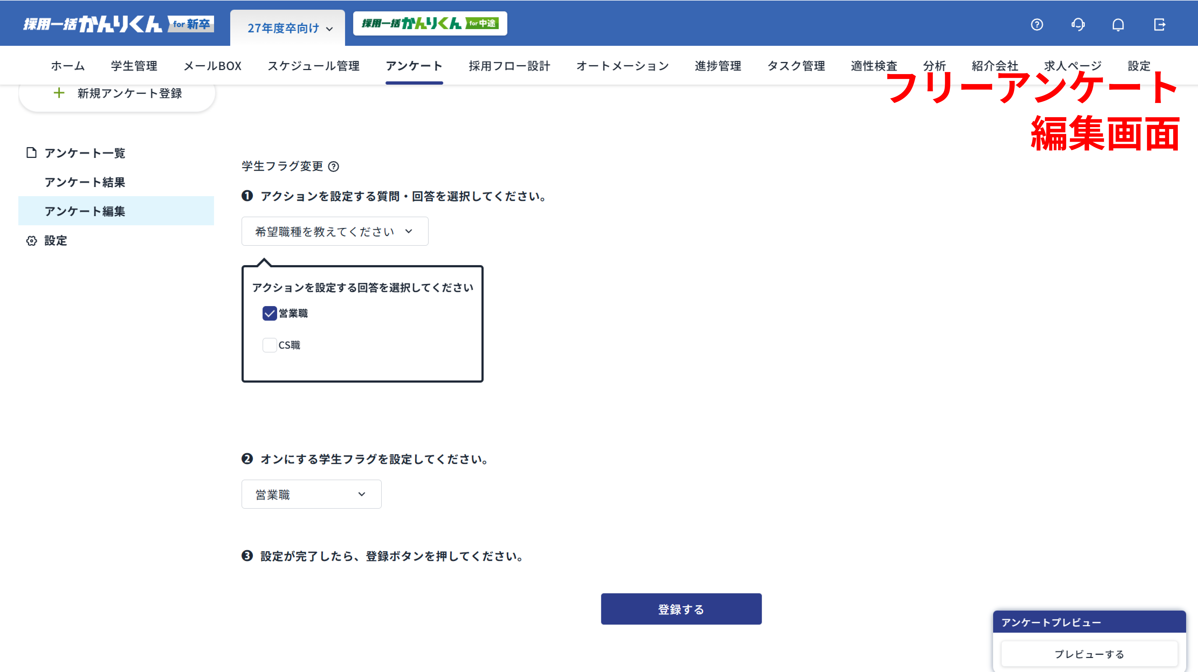Open notifications via the bell icon
1198x672 pixels.
click(x=1118, y=25)
